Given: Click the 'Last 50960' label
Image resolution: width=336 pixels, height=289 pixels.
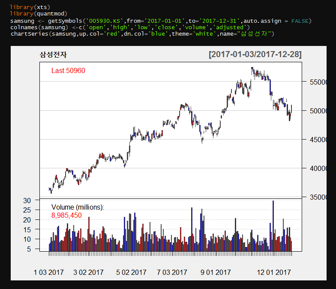Looking at the screenshot, I should point(68,70).
